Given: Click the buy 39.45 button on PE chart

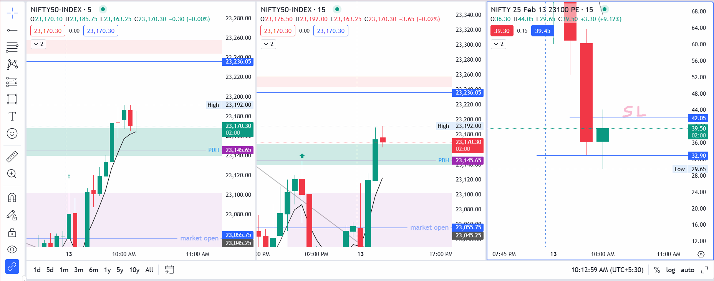Looking at the screenshot, I should (x=542, y=31).
